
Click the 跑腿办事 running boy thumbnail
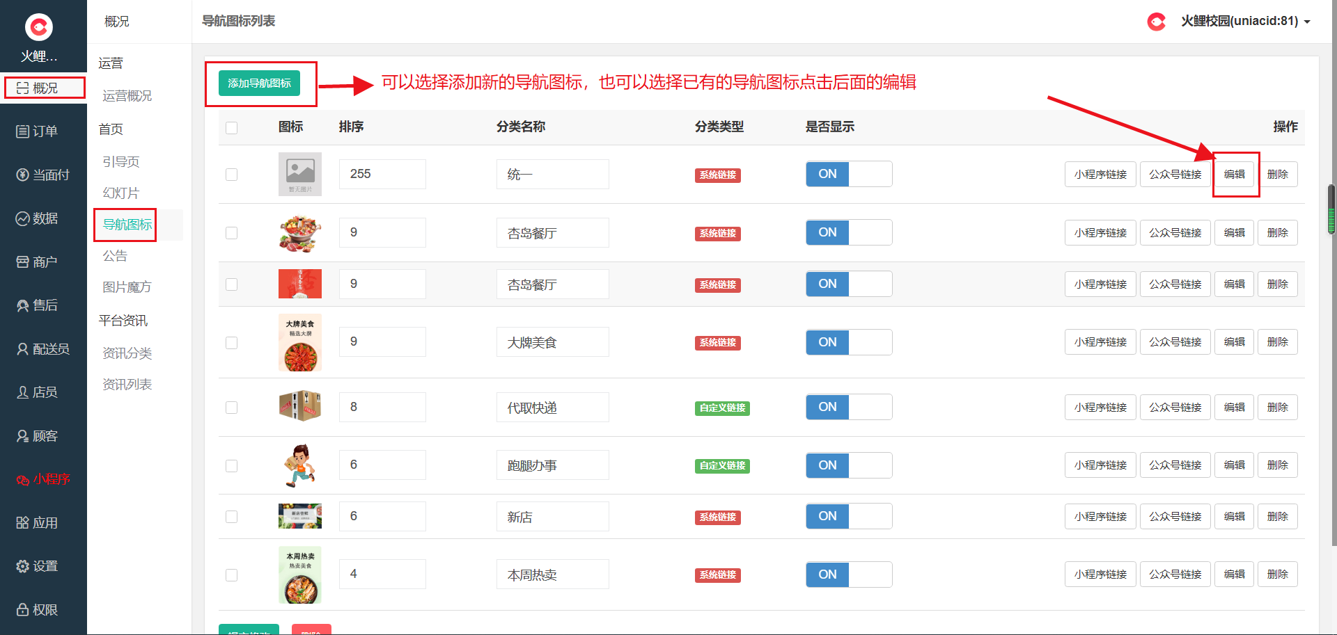pyautogui.click(x=300, y=465)
